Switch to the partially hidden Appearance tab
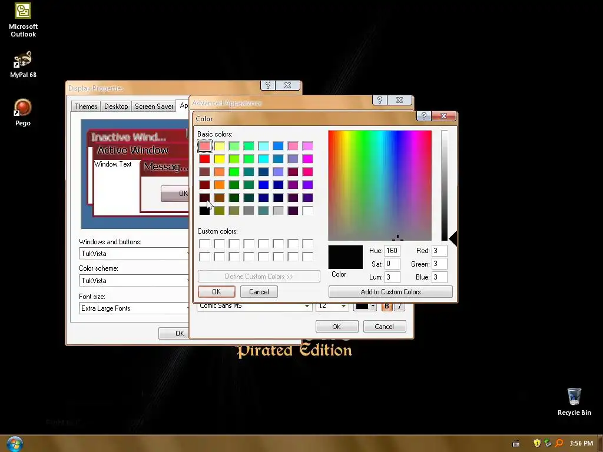 tap(183, 105)
